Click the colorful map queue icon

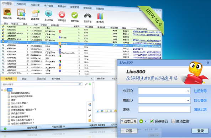pos(100,16)
